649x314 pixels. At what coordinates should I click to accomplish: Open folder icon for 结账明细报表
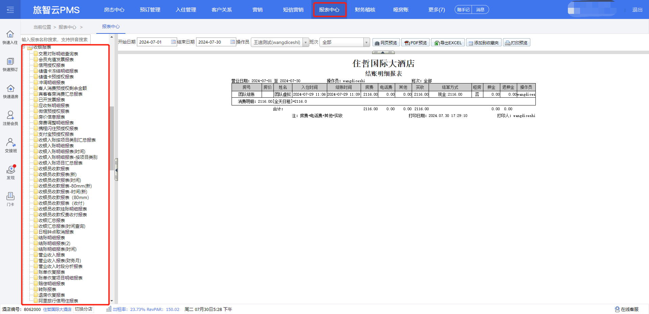(x=36, y=237)
